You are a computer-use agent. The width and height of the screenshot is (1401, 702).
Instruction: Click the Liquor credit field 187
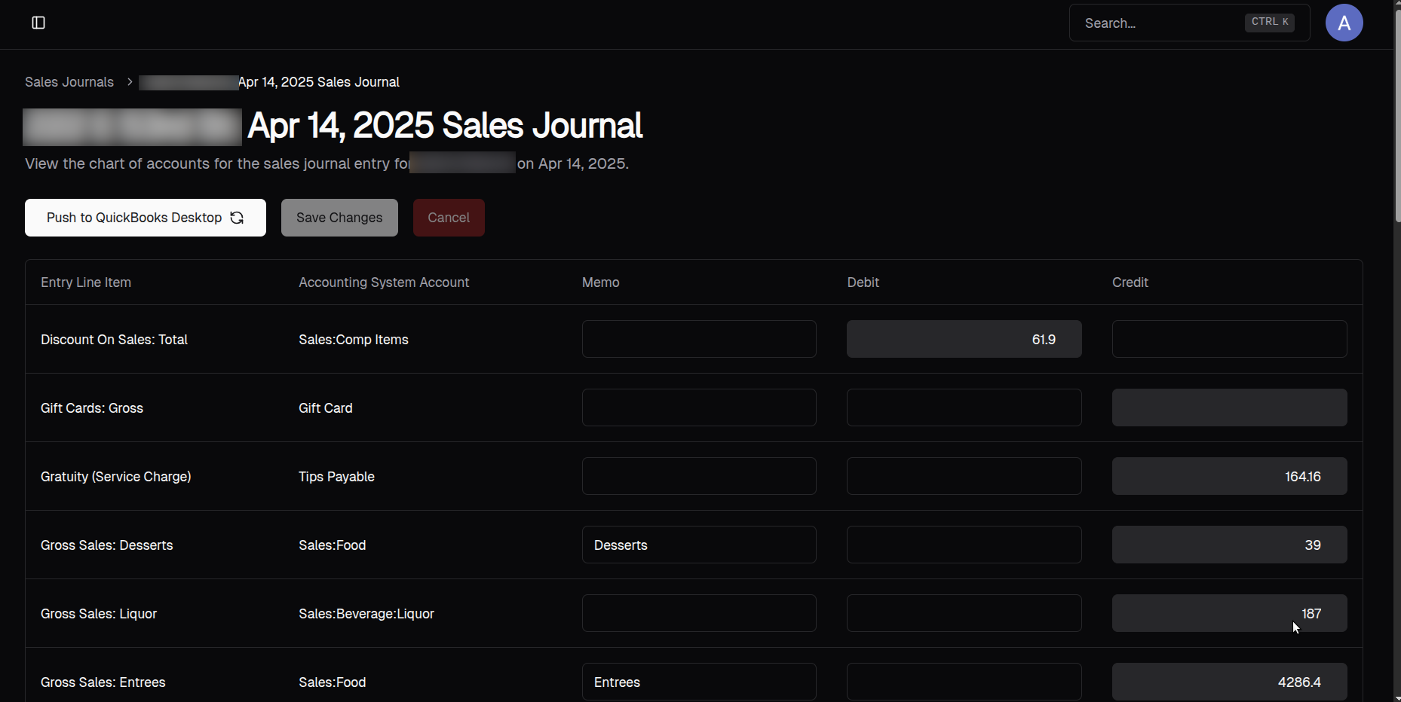1229,613
